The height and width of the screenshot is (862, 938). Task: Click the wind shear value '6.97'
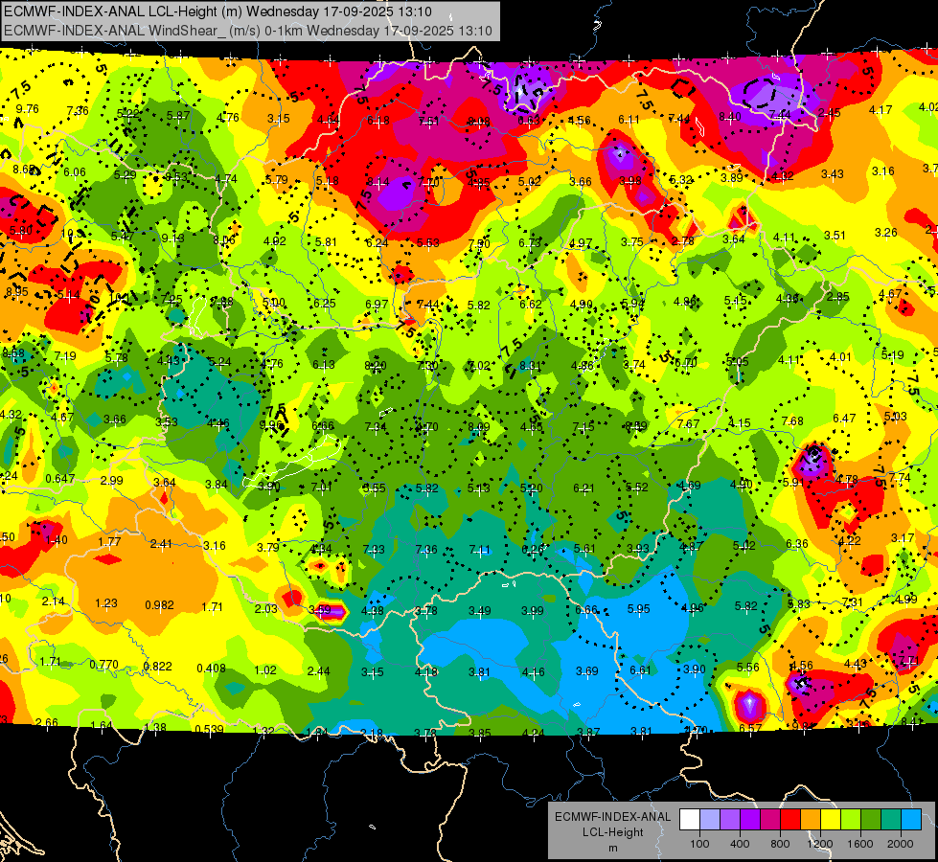coord(377,305)
